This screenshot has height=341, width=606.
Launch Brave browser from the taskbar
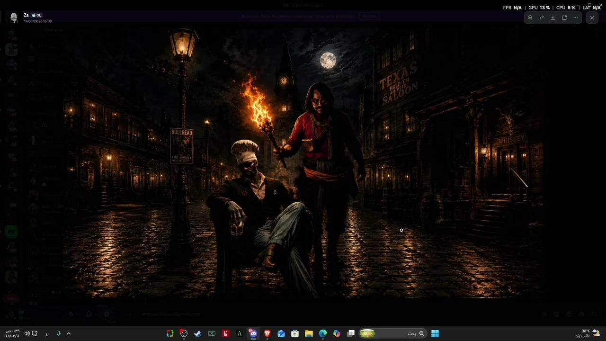pyautogui.click(x=267, y=333)
